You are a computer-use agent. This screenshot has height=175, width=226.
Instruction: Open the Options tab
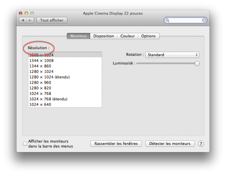[x=148, y=36]
